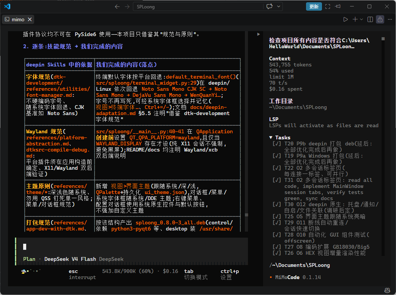Viewport: 396px width, 295px height.
Task: Click the Copilot icon in the status bar
Action: click(x=387, y=290)
